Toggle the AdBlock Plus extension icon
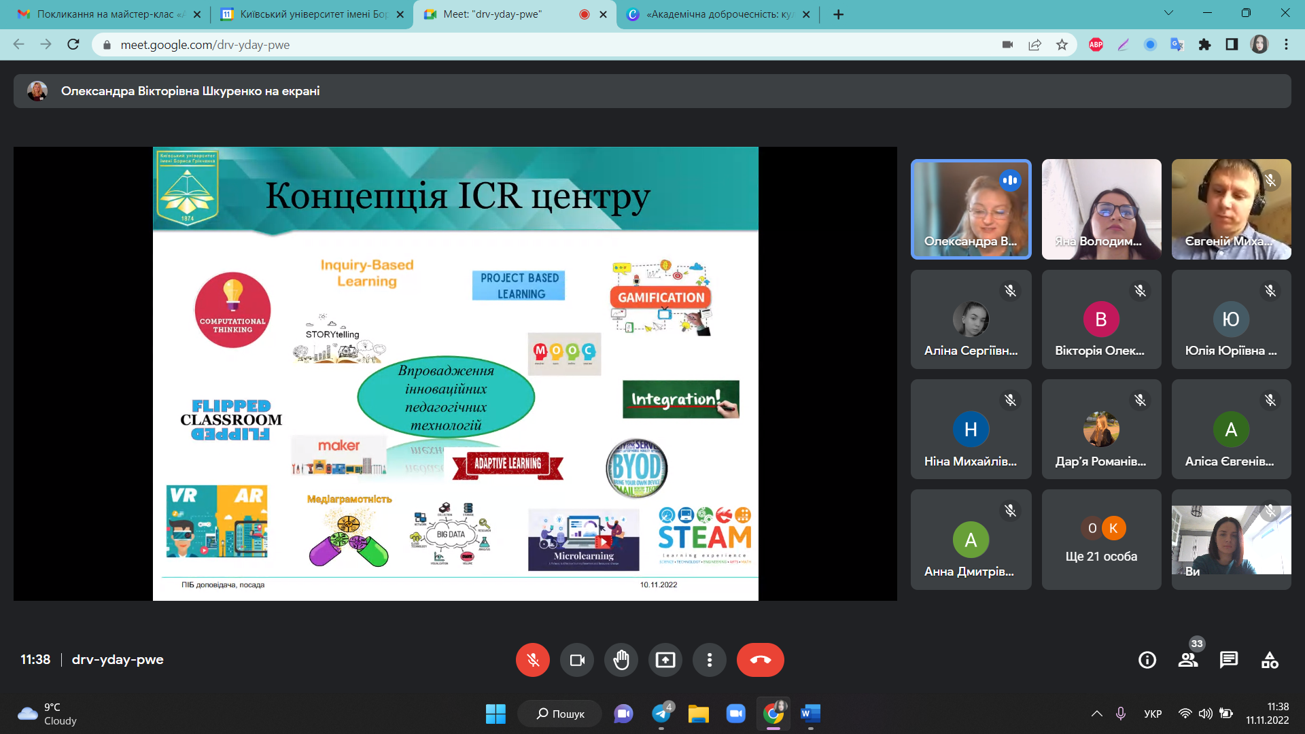This screenshot has height=734, width=1305. [x=1096, y=45]
